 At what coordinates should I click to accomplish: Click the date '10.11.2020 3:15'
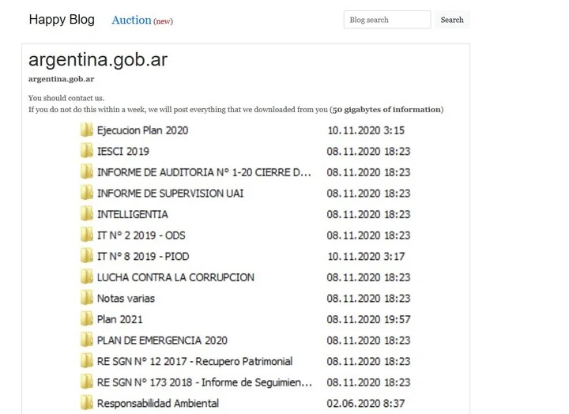tap(366, 130)
